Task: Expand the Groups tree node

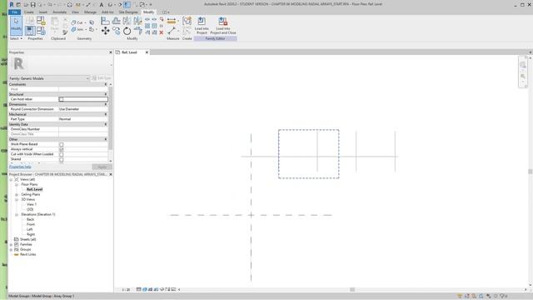Action: click(x=11, y=250)
